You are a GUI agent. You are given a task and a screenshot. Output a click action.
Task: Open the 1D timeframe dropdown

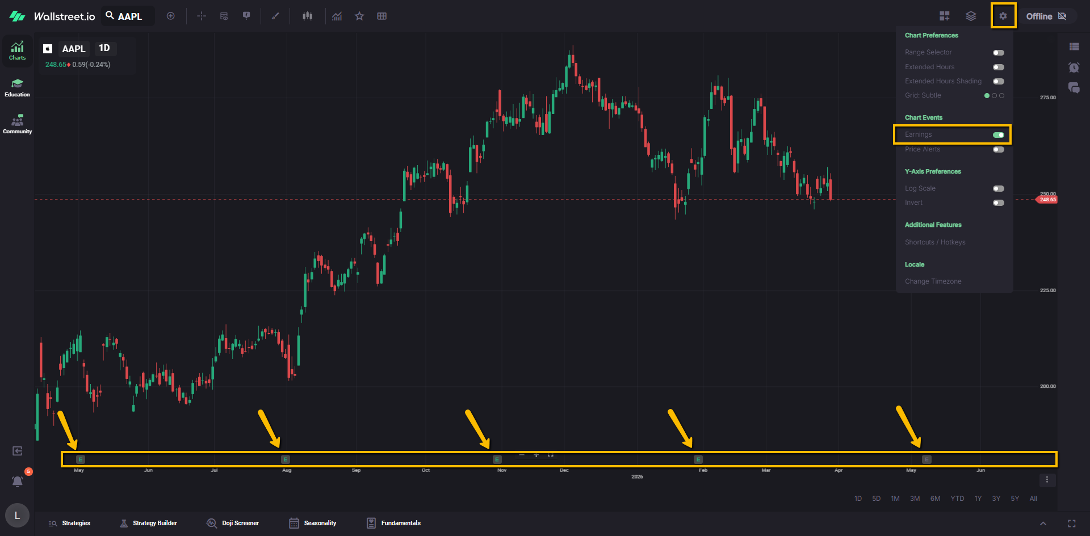pyautogui.click(x=104, y=48)
